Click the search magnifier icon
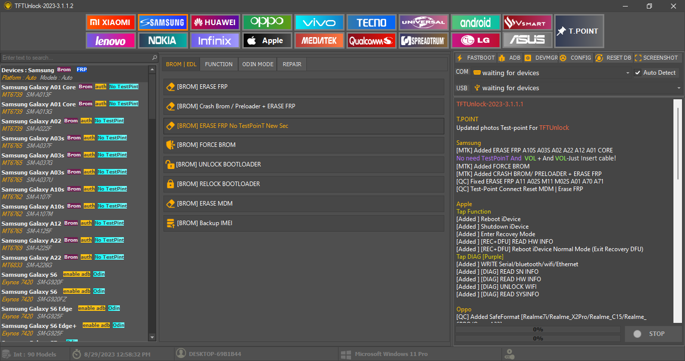685x361 pixels. click(x=154, y=58)
